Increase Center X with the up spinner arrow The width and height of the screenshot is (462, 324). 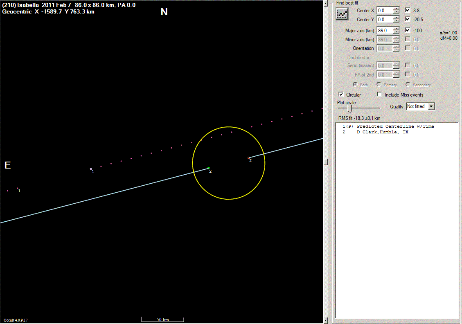click(396, 9)
